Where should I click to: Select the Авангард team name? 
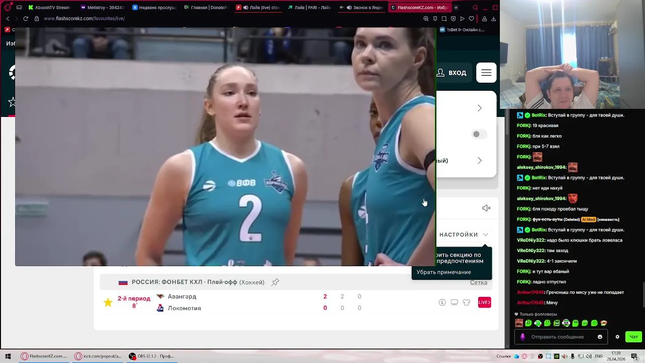(182, 296)
